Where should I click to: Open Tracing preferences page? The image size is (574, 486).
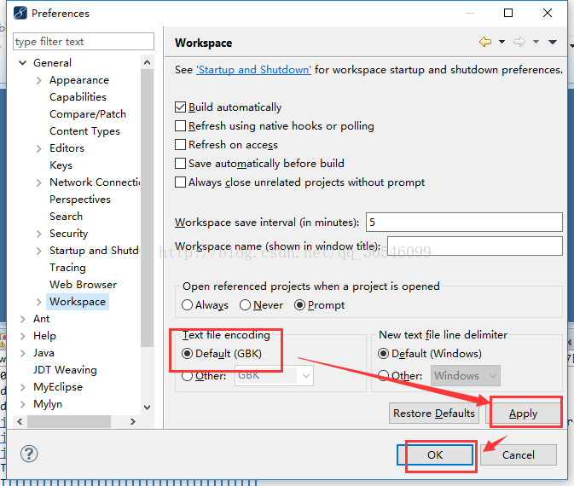(67, 268)
